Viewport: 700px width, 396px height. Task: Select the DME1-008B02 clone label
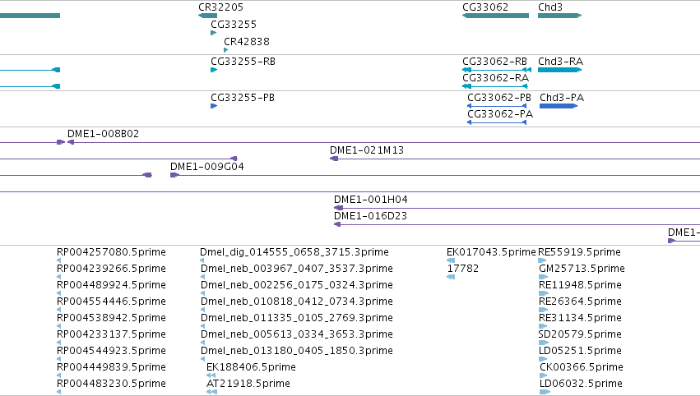click(103, 134)
